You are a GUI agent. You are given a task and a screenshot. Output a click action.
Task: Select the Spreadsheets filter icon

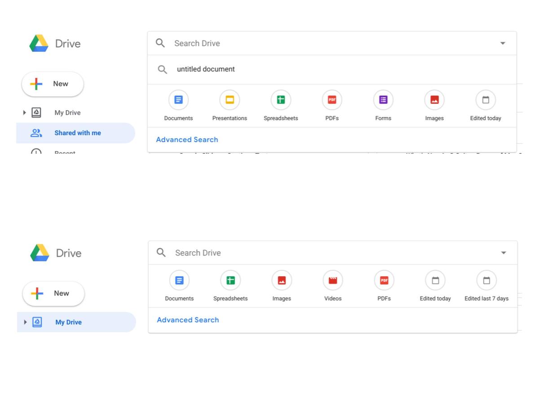281,100
